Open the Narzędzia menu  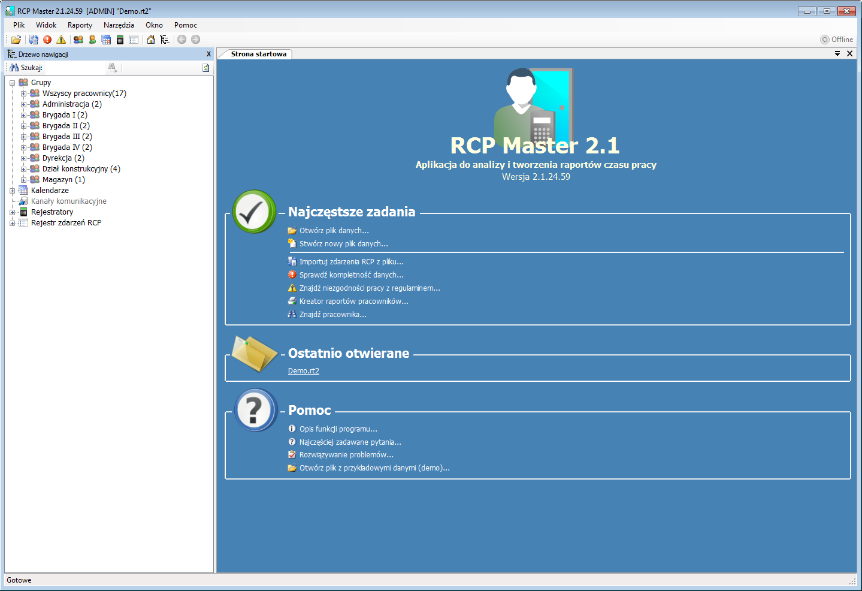click(x=119, y=25)
